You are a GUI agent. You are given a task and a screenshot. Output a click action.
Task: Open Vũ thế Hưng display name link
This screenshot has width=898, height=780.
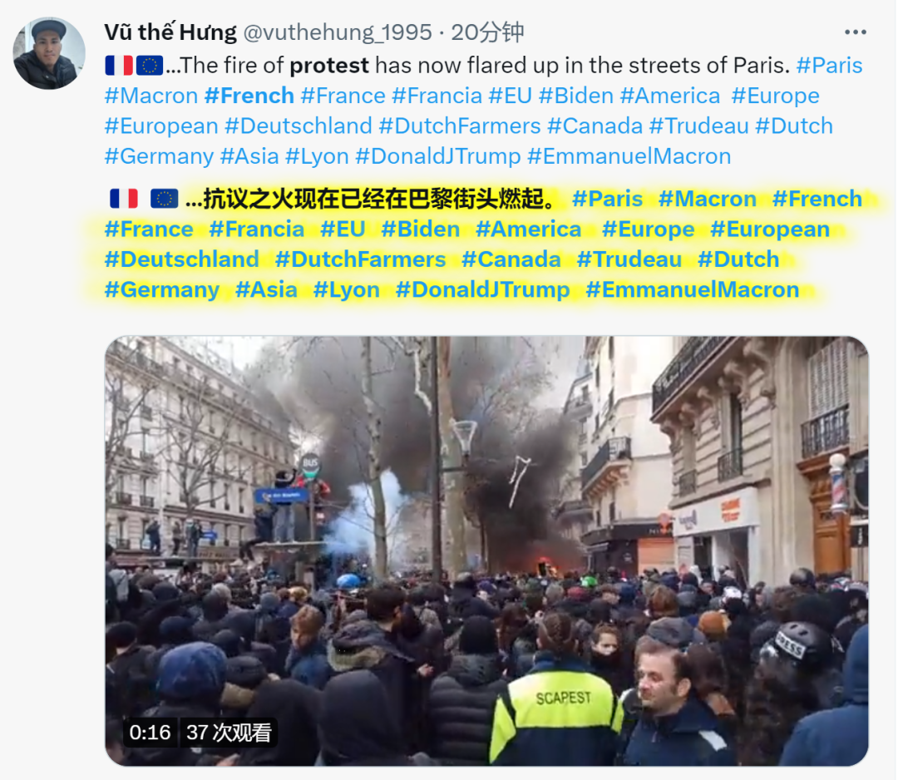click(170, 32)
